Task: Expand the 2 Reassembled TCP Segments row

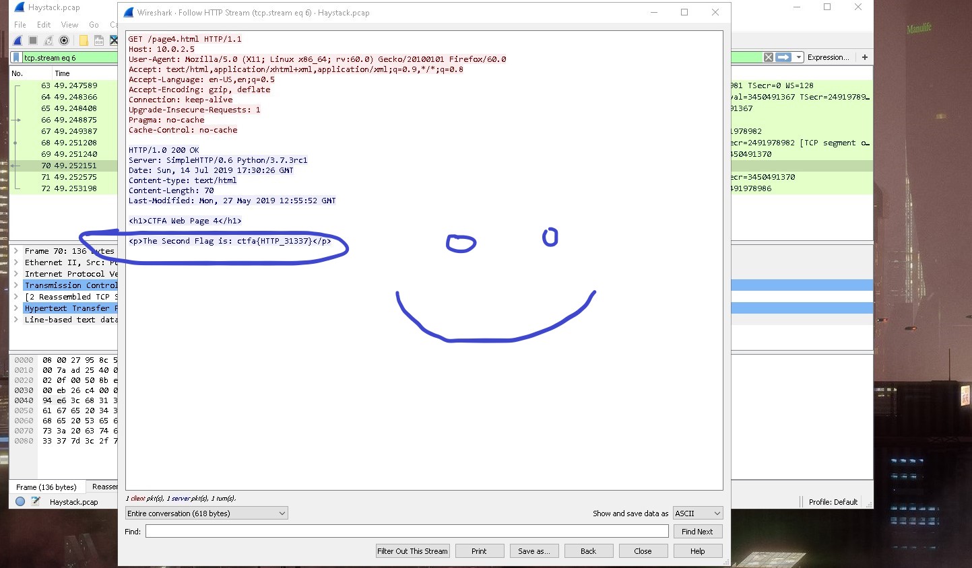Action: pyautogui.click(x=16, y=297)
